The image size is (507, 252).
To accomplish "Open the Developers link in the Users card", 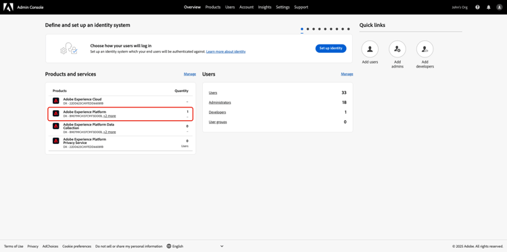I will coord(217,112).
